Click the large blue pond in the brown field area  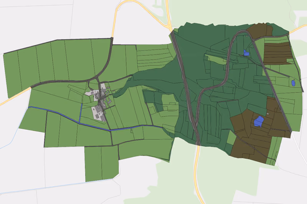pos(259,121)
